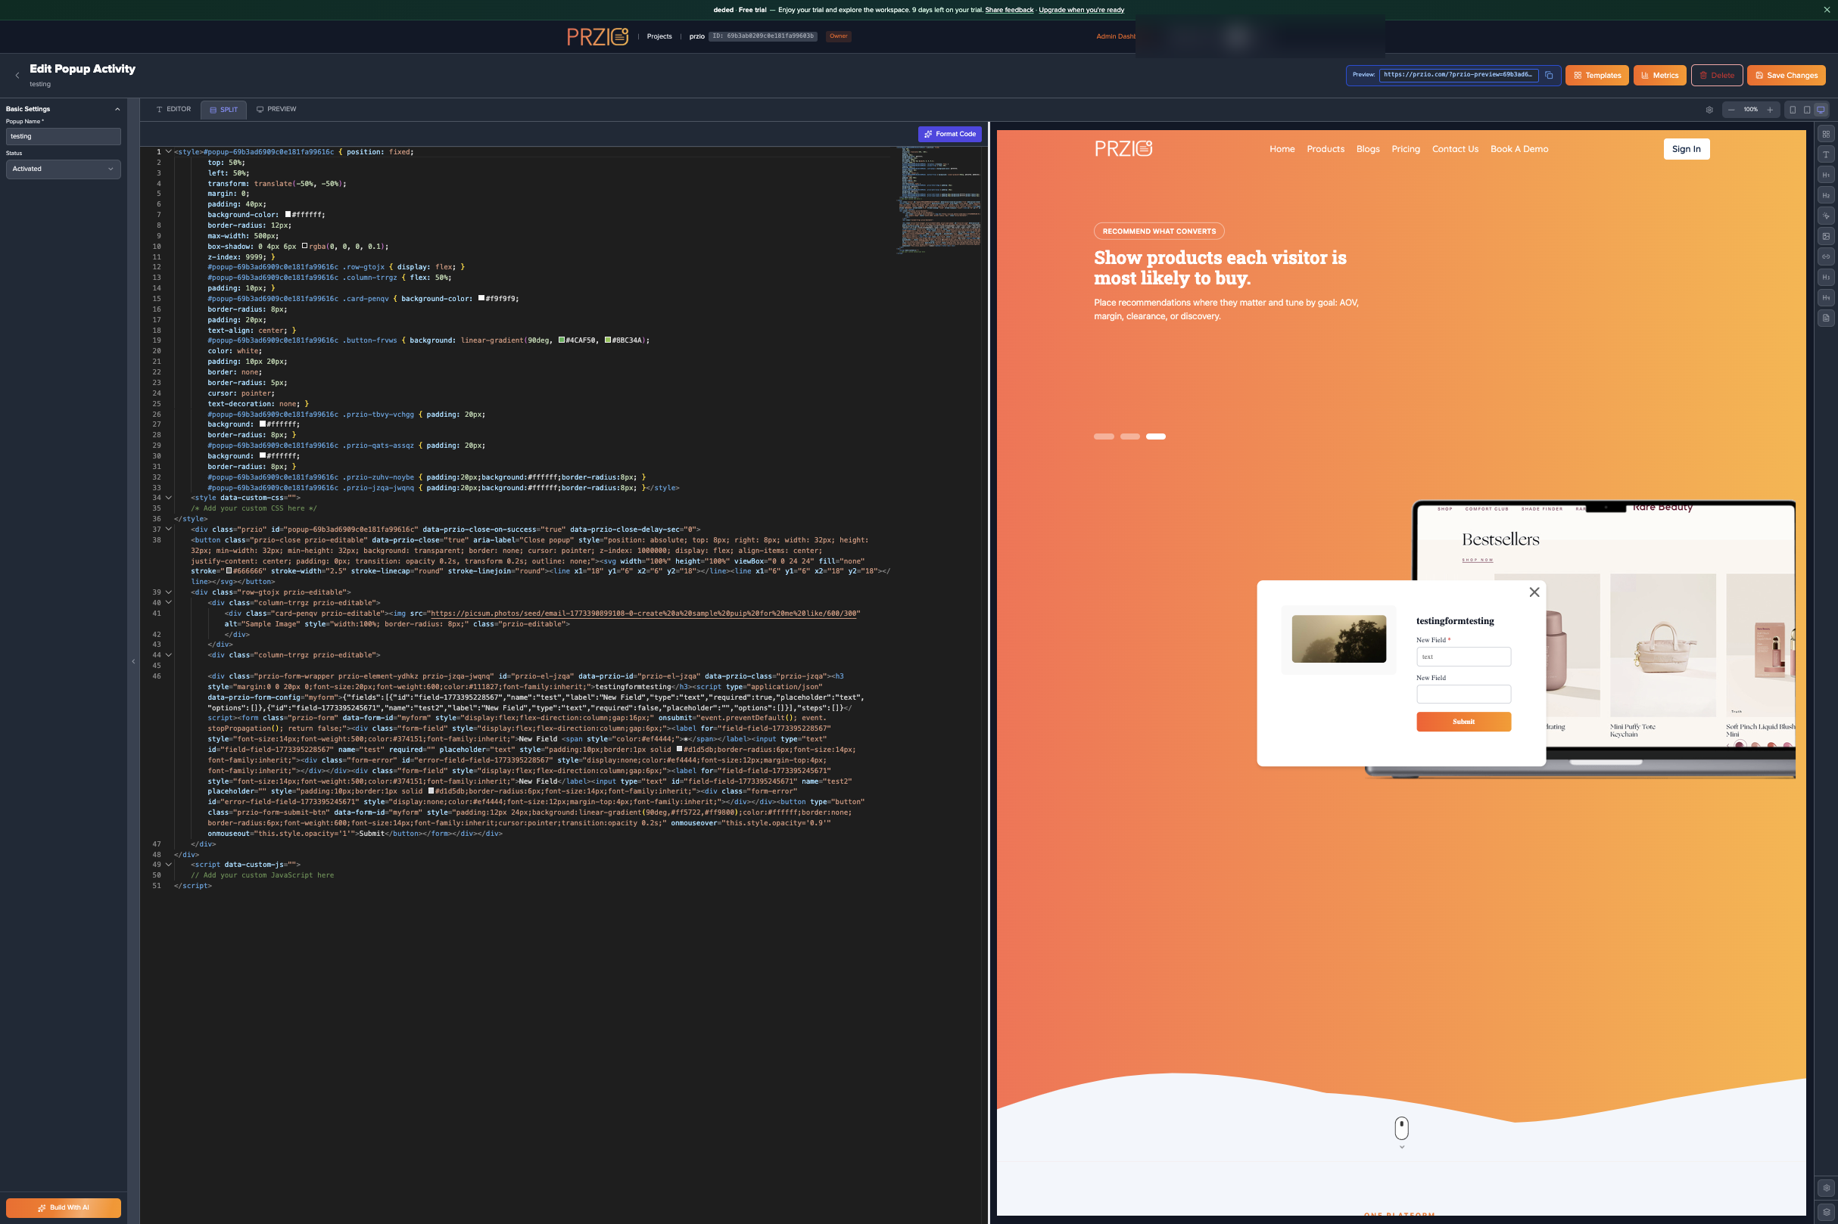Image resolution: width=1838 pixels, height=1224 pixels.
Task: Zoom out preview with minus button
Action: 1731,110
